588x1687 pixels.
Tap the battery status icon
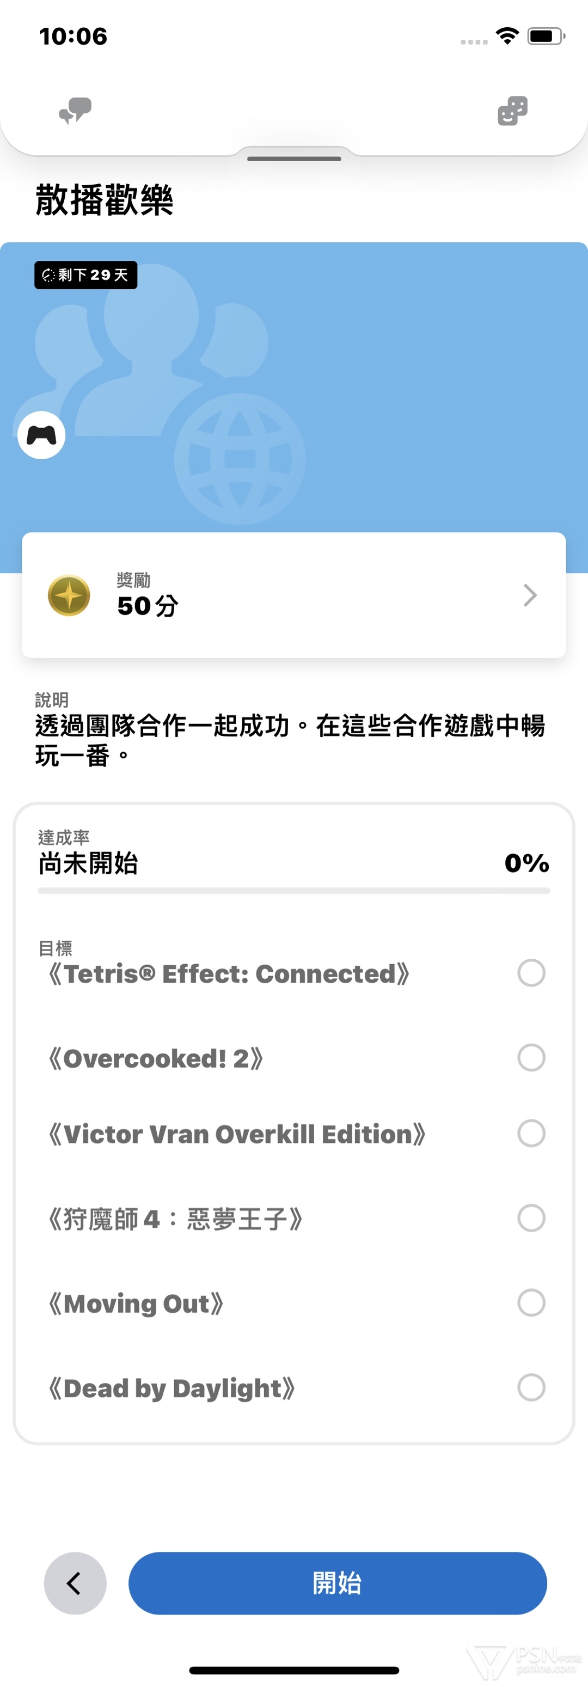[x=546, y=36]
